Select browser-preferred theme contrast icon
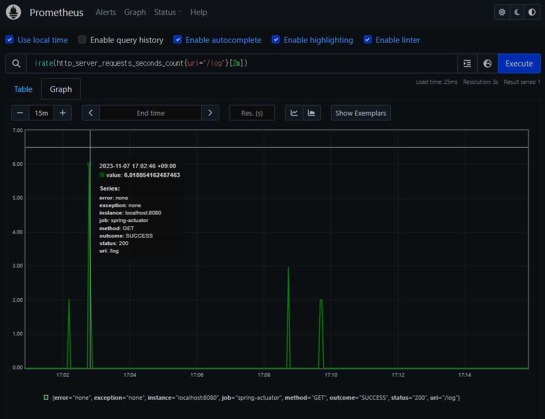 [532, 12]
